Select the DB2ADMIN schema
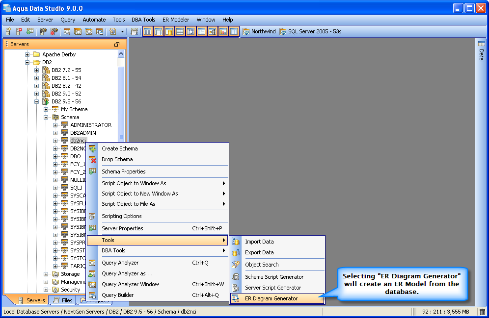The width and height of the screenshot is (489, 318). [x=83, y=133]
